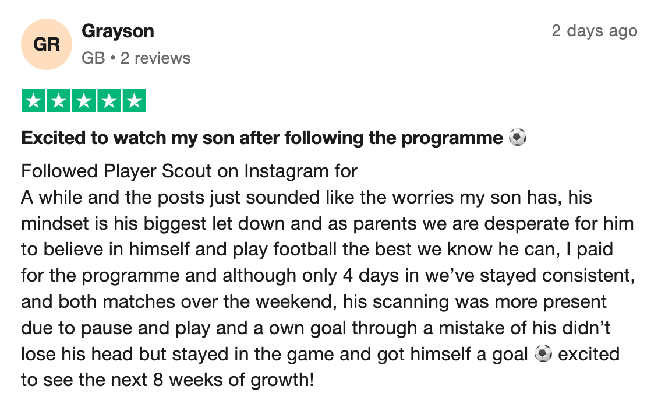Click the fifth green rating star
The width and height of the screenshot is (672, 414).
click(134, 100)
